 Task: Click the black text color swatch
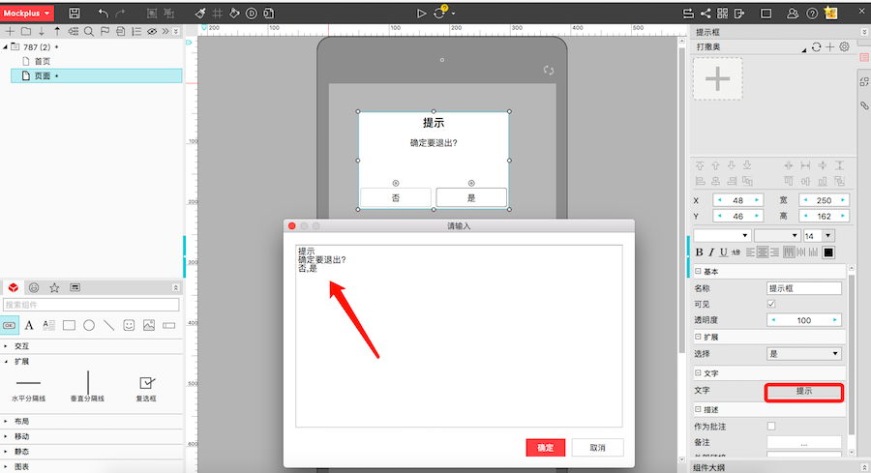tap(828, 252)
